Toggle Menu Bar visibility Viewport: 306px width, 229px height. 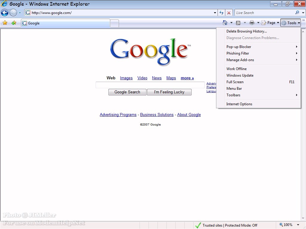click(258, 89)
